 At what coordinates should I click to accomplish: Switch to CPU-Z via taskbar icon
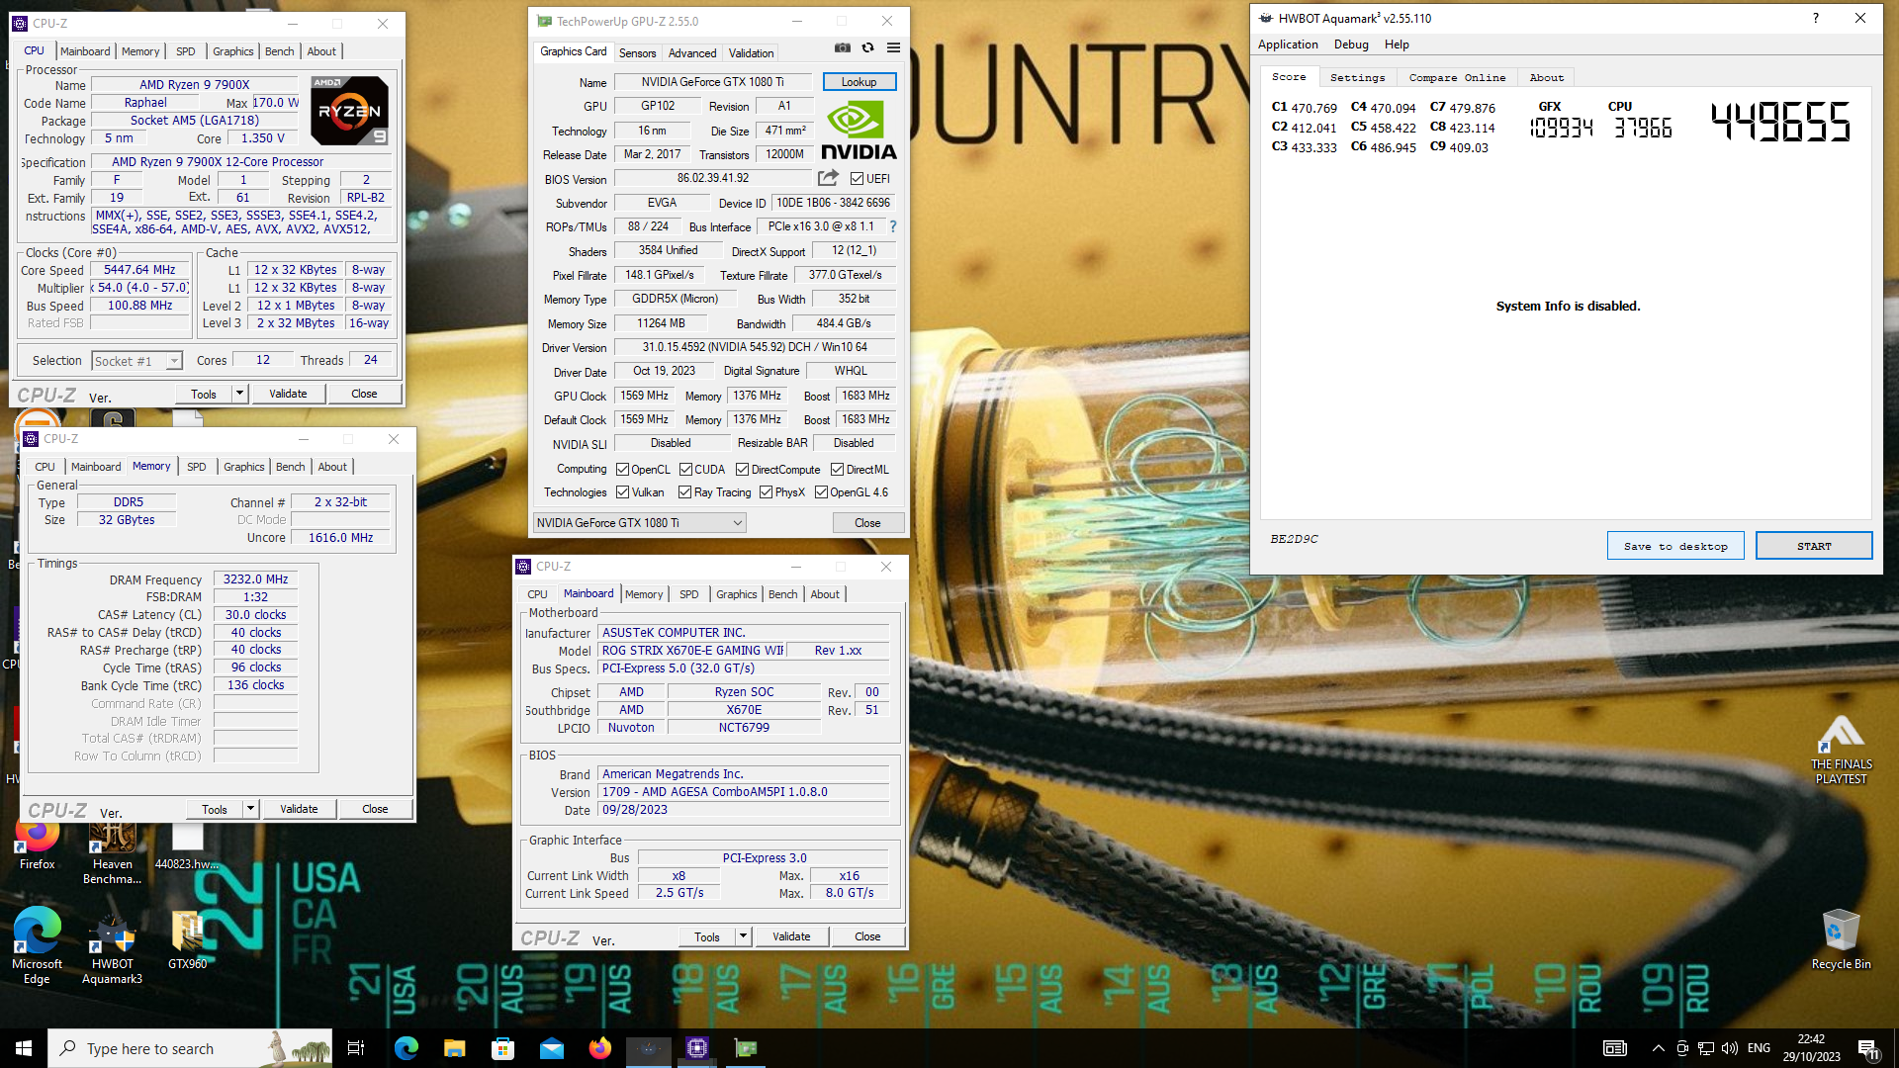(x=697, y=1048)
